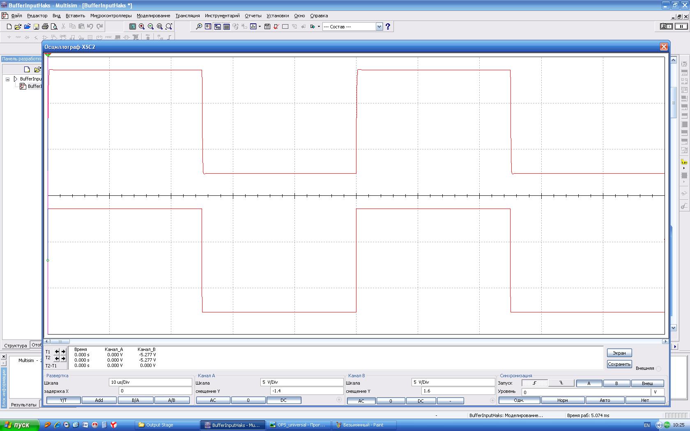Click the Сохранить button
The image size is (690, 431).
pyautogui.click(x=619, y=364)
